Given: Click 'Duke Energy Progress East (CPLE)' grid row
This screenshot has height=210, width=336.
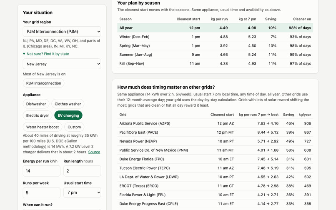Looking at the screenshot, I should 215,204.
